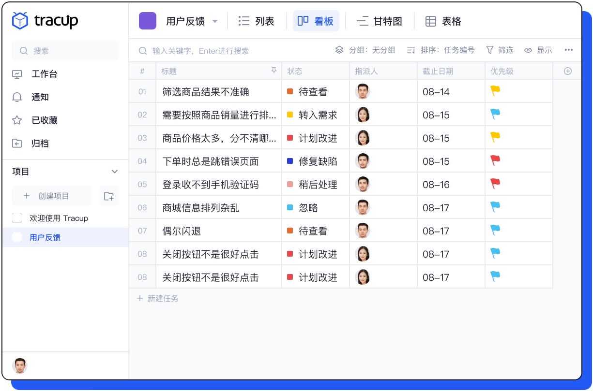Click 新建任务 to add a task

[158, 299]
